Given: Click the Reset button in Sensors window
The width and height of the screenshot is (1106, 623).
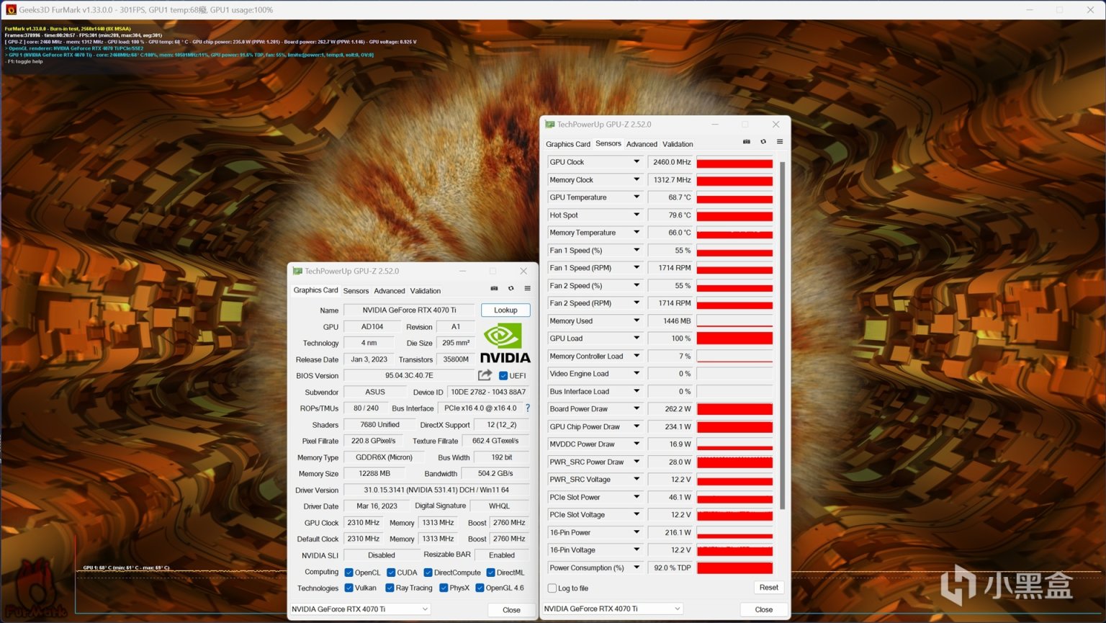Looking at the screenshot, I should [x=768, y=588].
